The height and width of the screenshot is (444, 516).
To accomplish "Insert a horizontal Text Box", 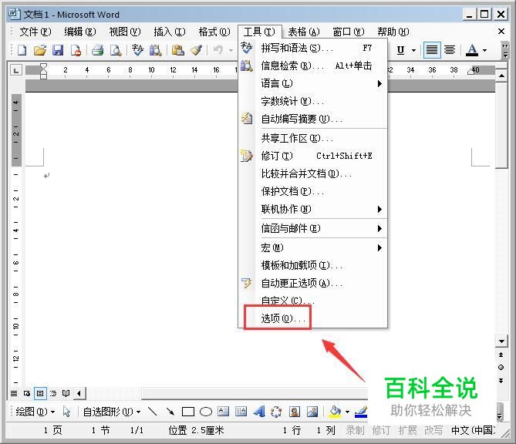I will click(224, 412).
